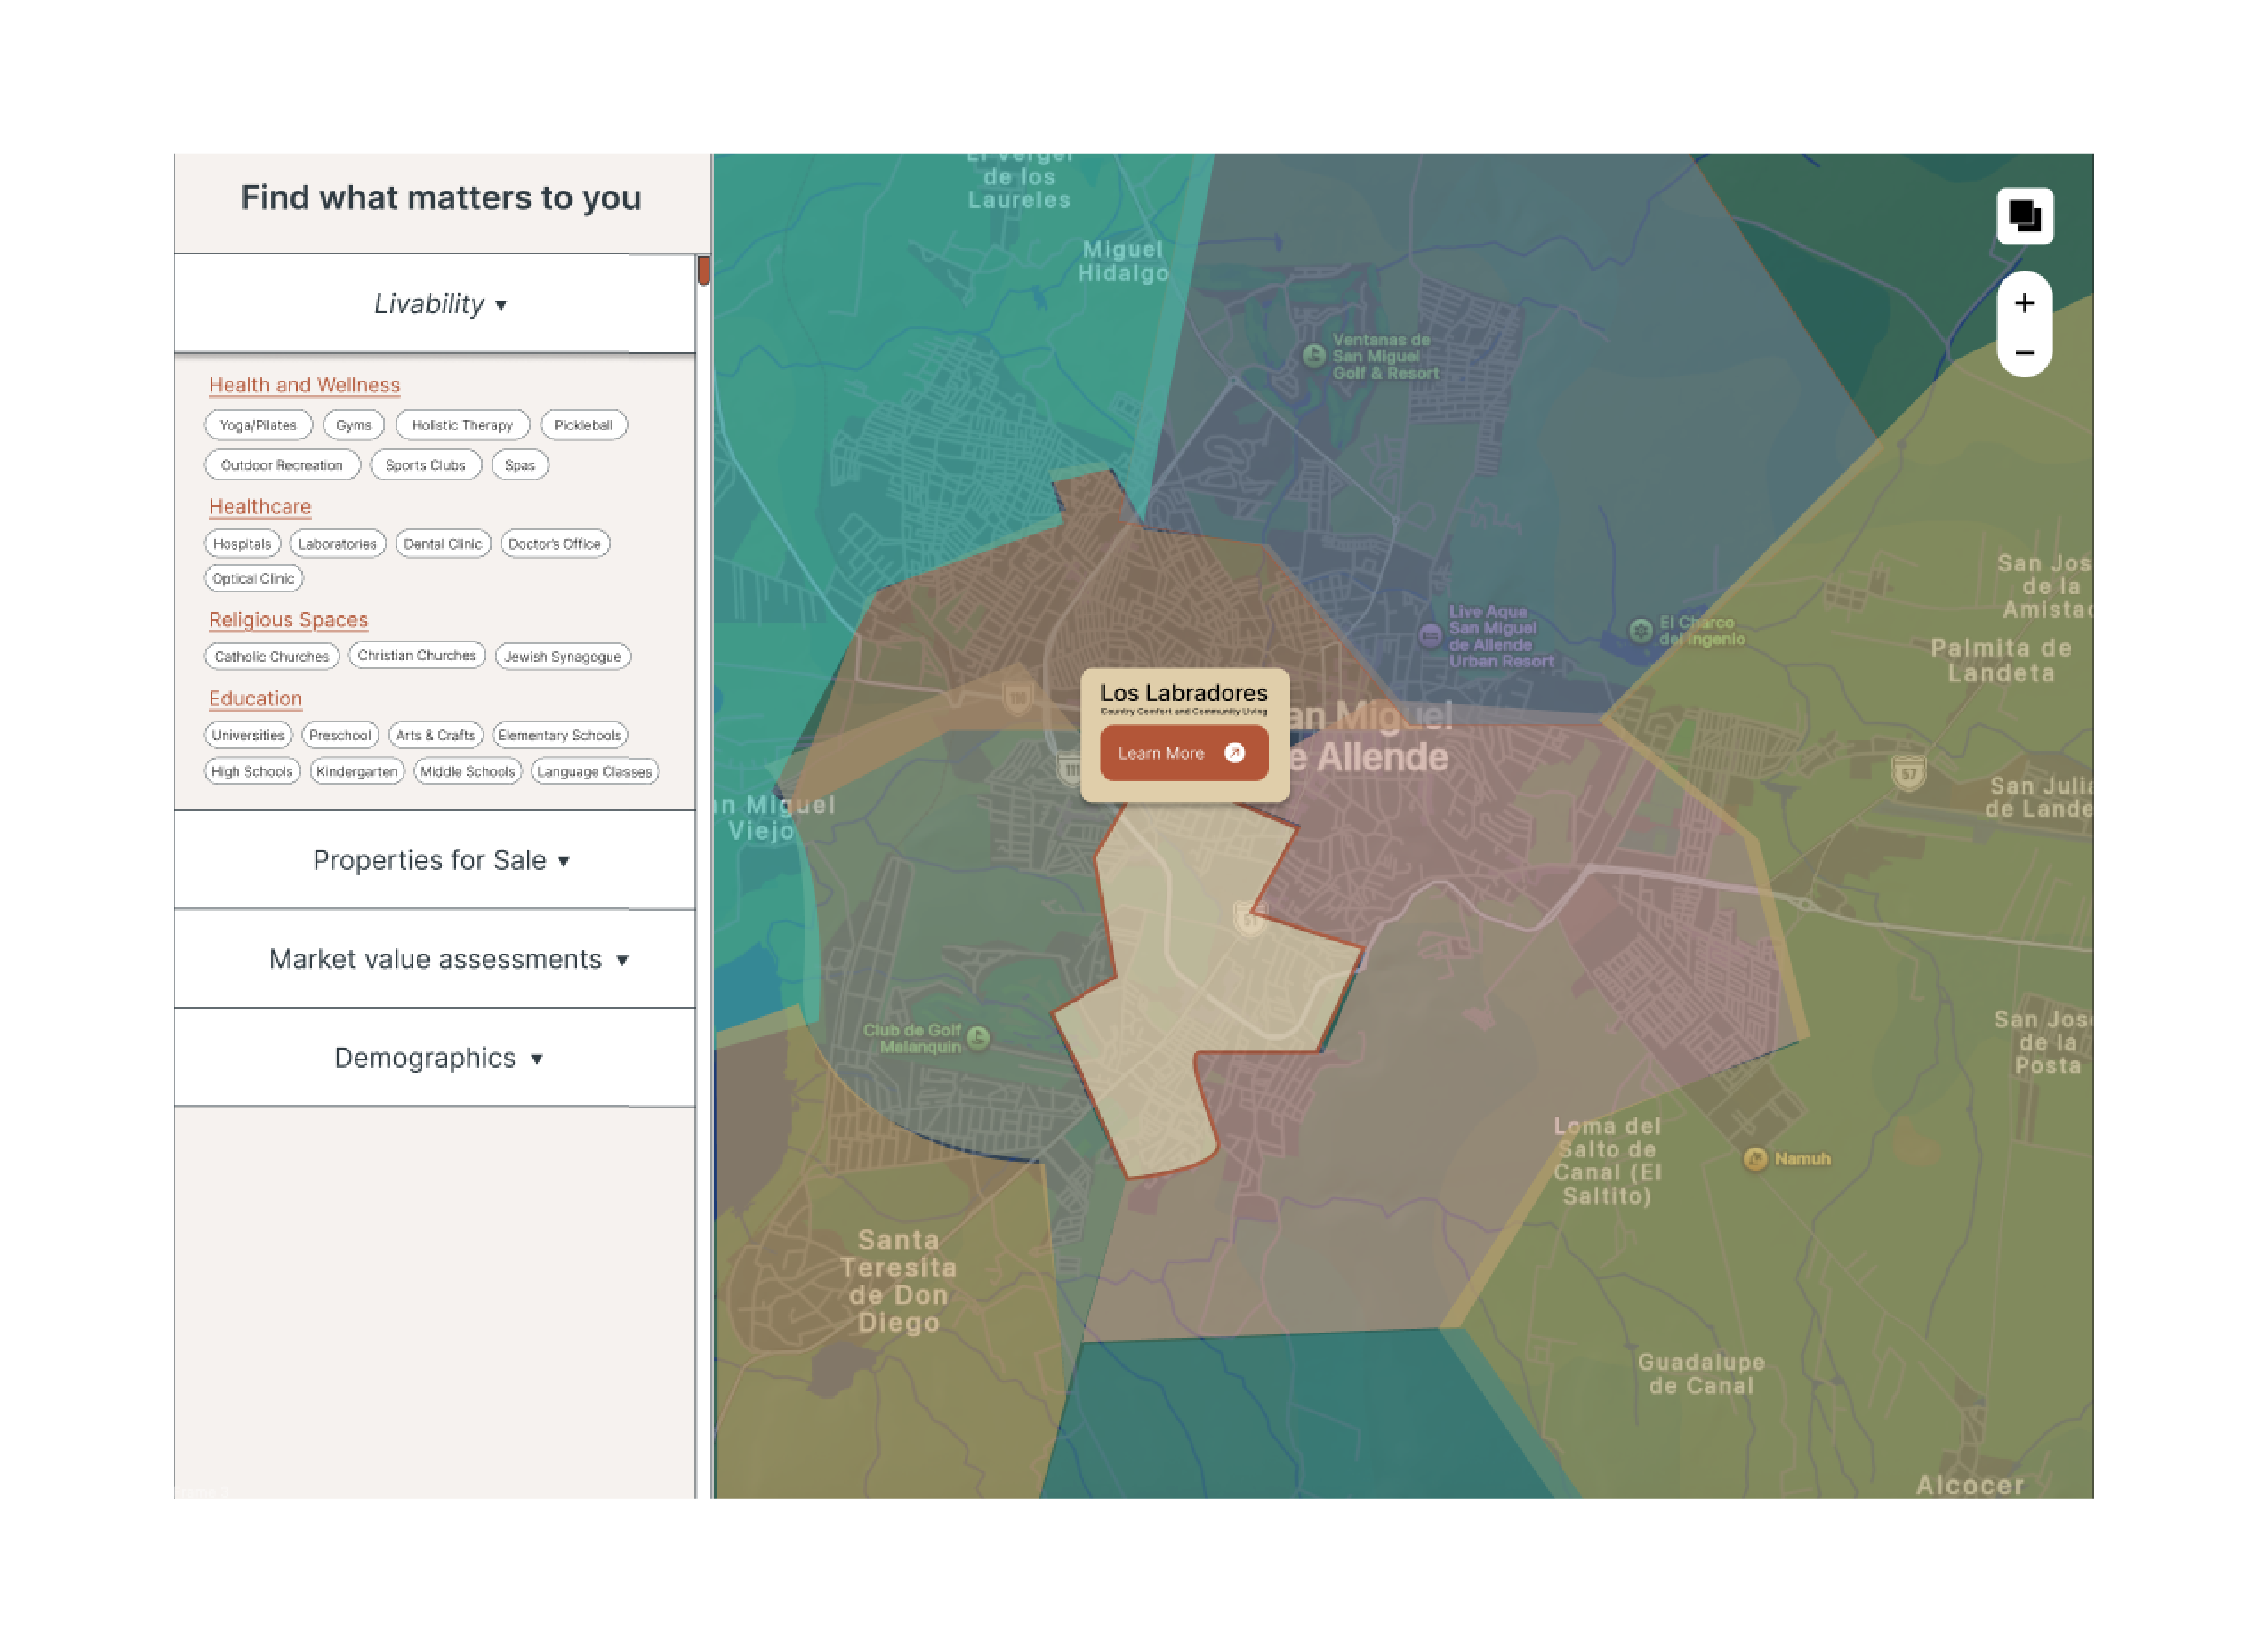Click the Namuh map marker icon
This screenshot has height=1652, width=2268.
tap(1755, 1159)
